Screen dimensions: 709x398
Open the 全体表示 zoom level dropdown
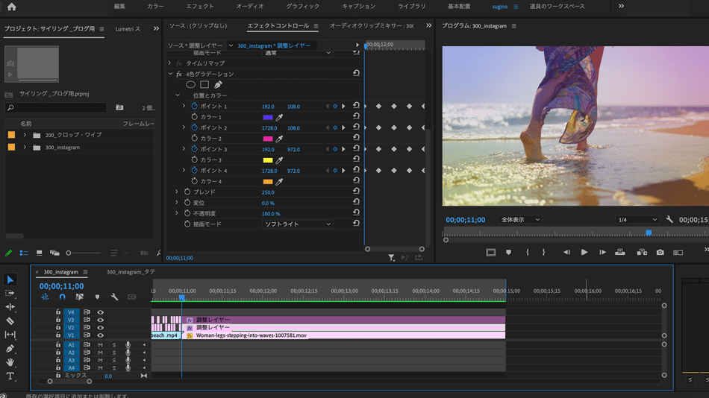point(520,220)
